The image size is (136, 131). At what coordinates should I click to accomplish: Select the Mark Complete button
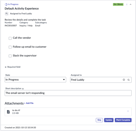pos(123,120)
